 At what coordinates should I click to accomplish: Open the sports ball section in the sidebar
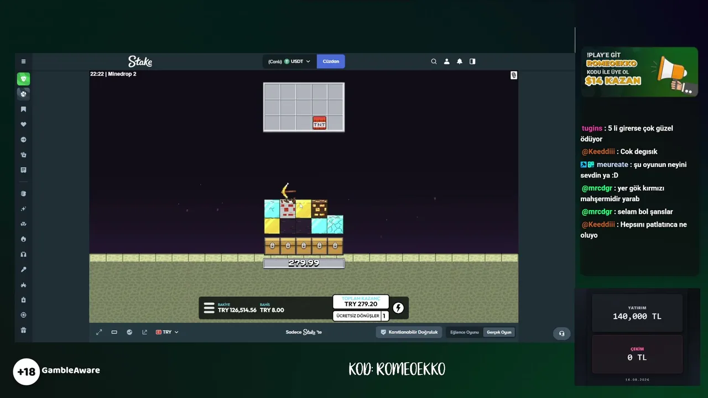point(23,94)
